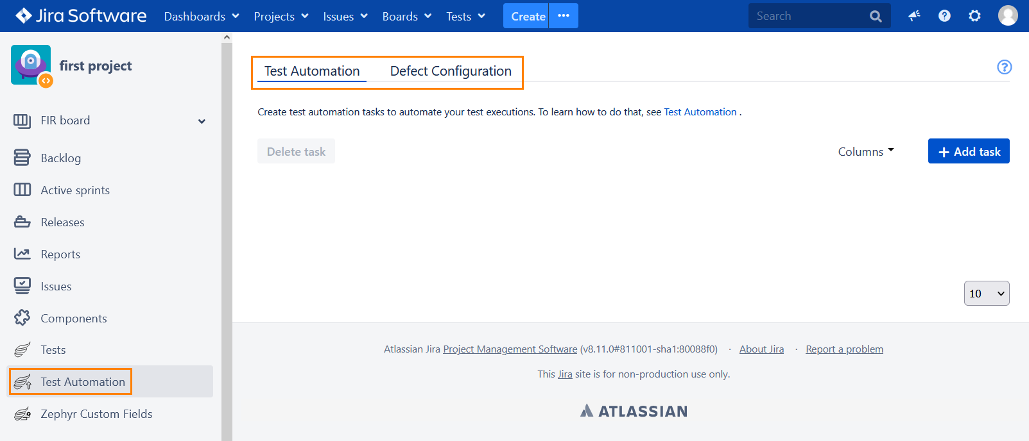Image resolution: width=1029 pixels, height=441 pixels.
Task: Click the page help circle icon
Action: [x=1004, y=67]
